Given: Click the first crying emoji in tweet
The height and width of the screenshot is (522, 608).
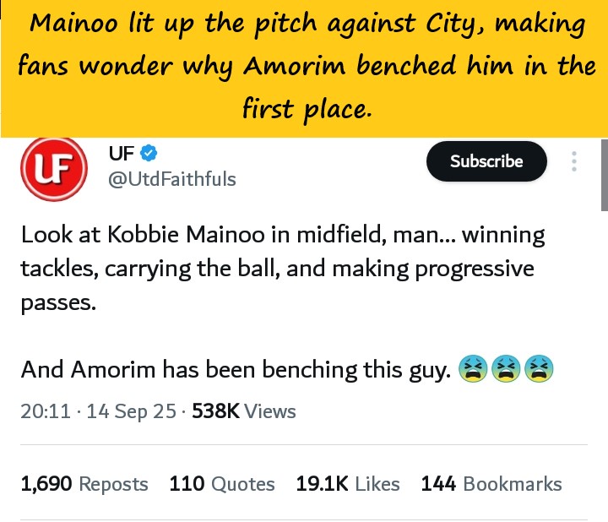Looking at the screenshot, I should click(472, 369).
